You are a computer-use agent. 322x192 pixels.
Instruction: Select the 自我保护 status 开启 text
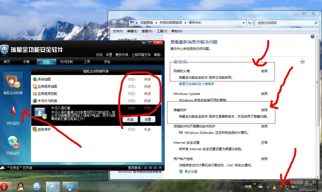coord(147,129)
